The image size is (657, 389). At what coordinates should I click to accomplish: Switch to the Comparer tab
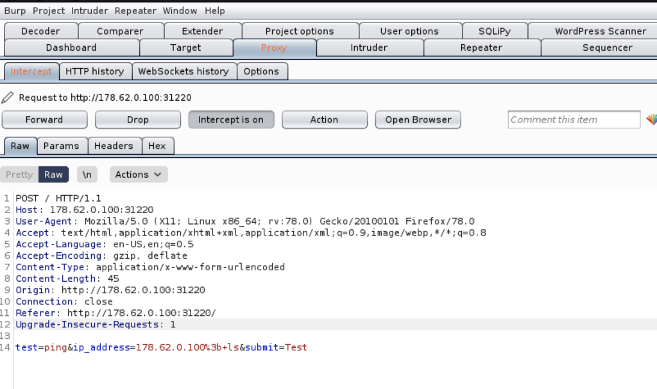120,31
